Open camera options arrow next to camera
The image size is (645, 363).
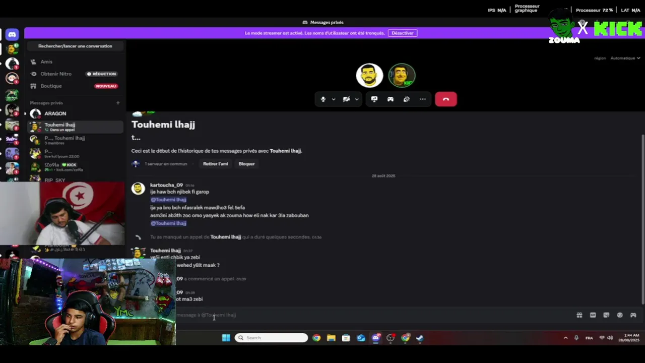click(x=356, y=99)
